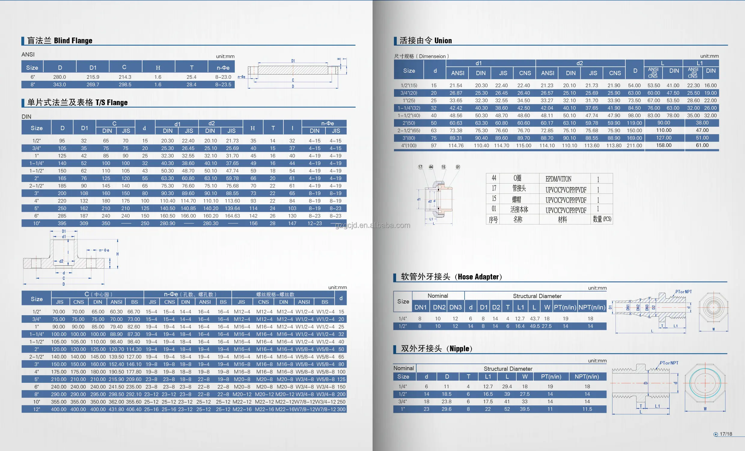745x451 pixels.
Task: Click the Blind Flange section heading
Action: 60,41
